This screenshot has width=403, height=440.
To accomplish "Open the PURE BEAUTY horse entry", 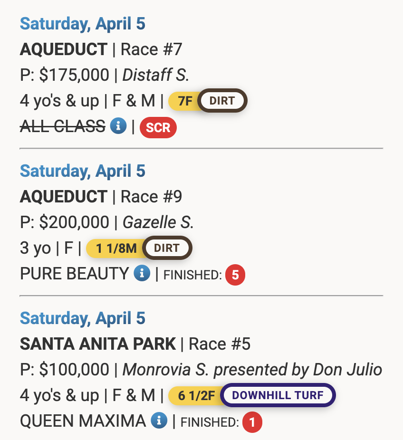I will click(74, 274).
